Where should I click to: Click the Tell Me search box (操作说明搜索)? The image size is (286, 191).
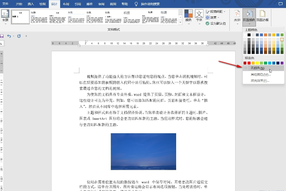point(150,4)
